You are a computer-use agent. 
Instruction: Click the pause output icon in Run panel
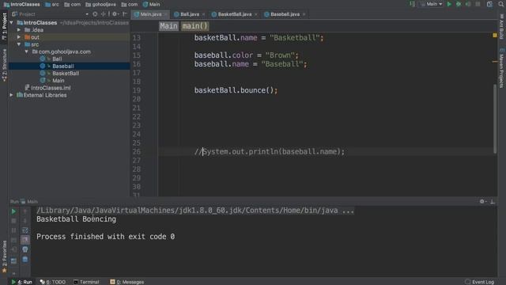pyautogui.click(x=13, y=230)
